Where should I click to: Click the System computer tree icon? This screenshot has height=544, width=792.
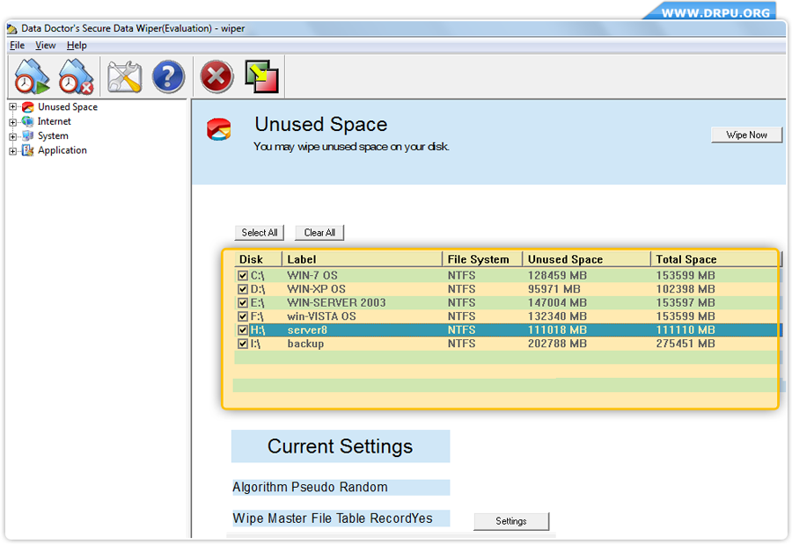[28, 135]
